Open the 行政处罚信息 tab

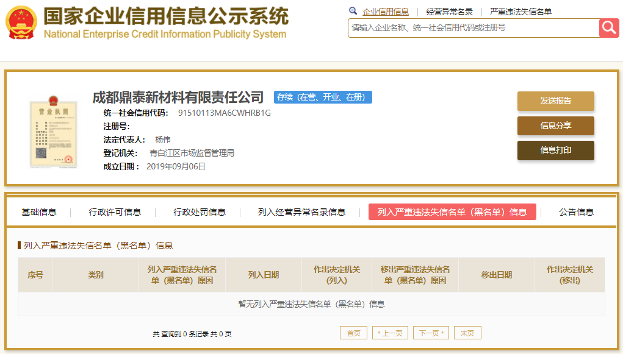pos(200,212)
